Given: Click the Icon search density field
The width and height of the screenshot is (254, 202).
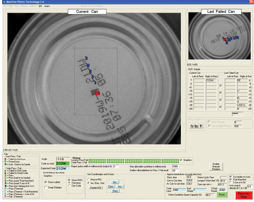Looking at the screenshot, I should tap(250, 187).
